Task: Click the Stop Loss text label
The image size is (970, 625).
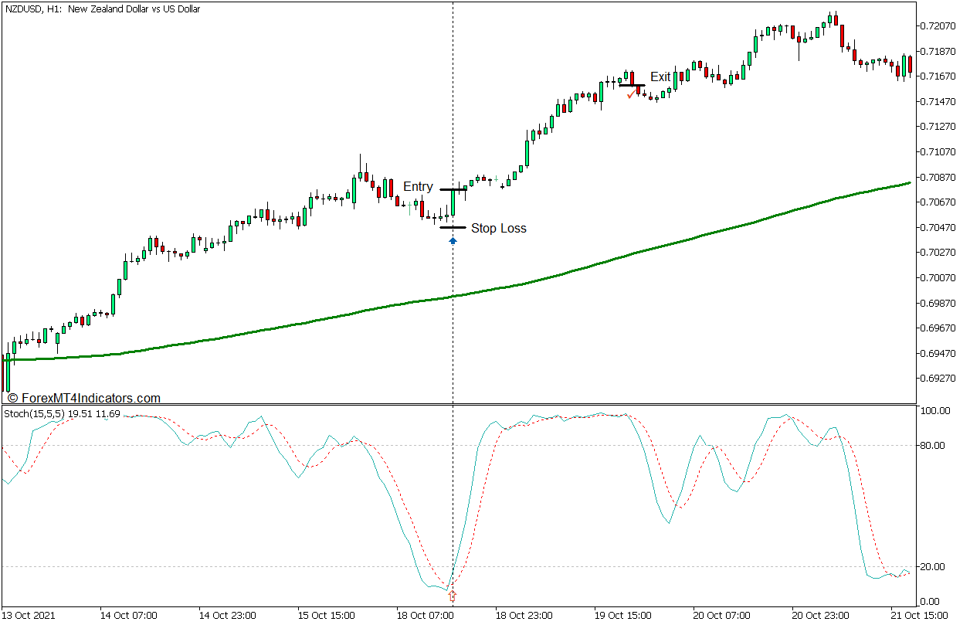Action: coord(498,229)
